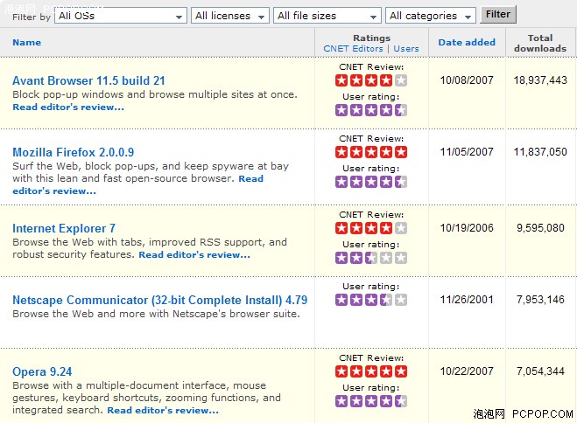Open Avant Browser 11.5 build 21 page

88,80
